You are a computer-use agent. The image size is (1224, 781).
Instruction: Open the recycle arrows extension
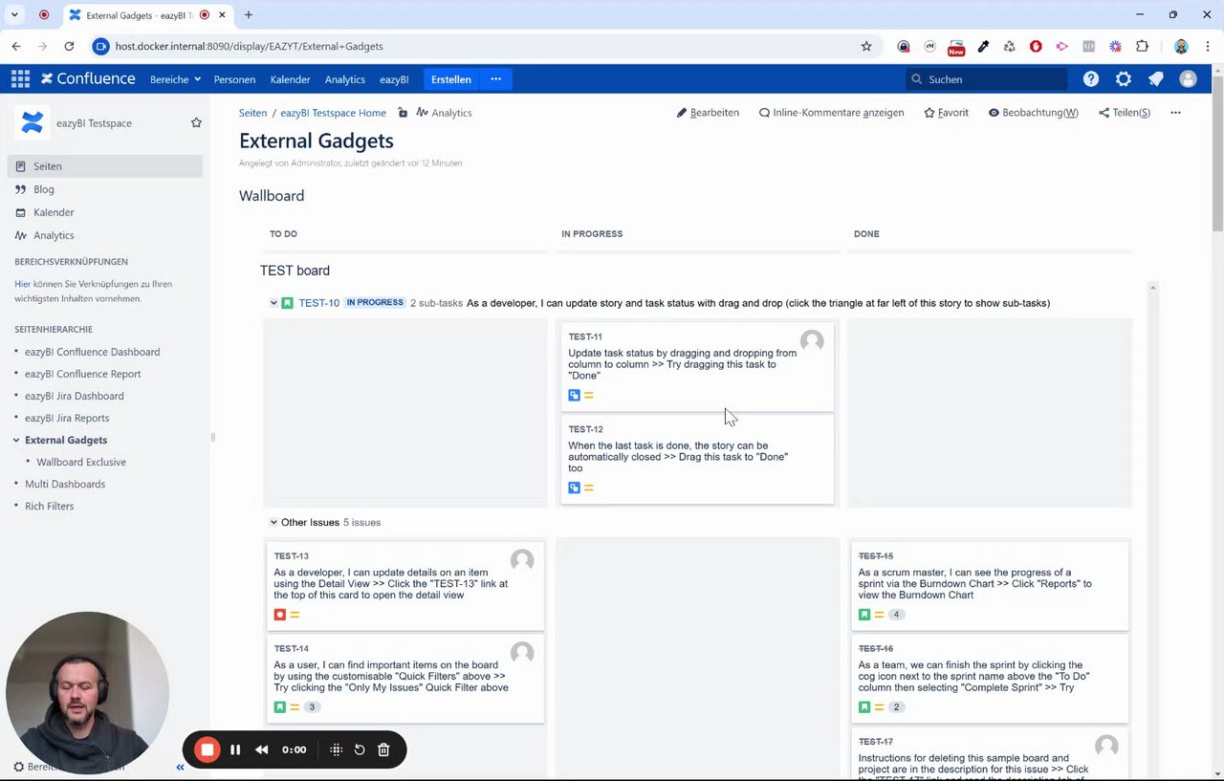pos(1009,46)
